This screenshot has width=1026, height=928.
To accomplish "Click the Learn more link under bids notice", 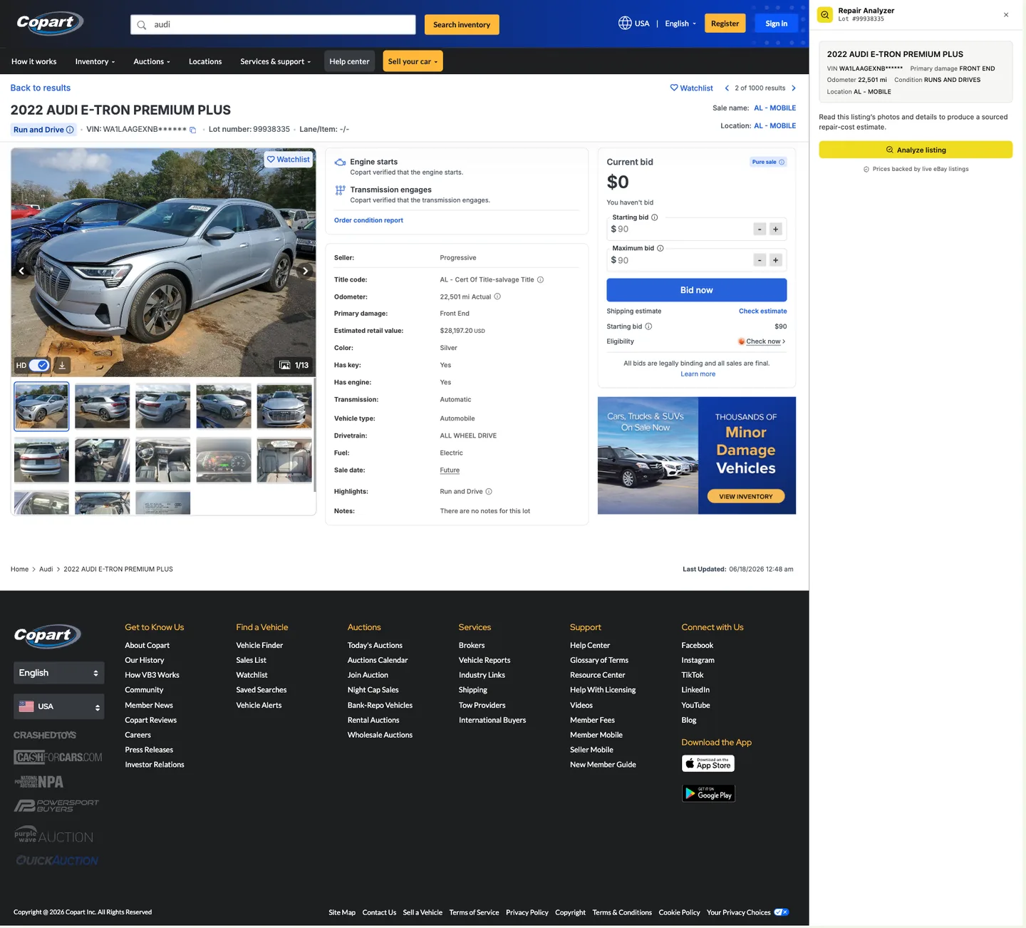I will (x=698, y=374).
